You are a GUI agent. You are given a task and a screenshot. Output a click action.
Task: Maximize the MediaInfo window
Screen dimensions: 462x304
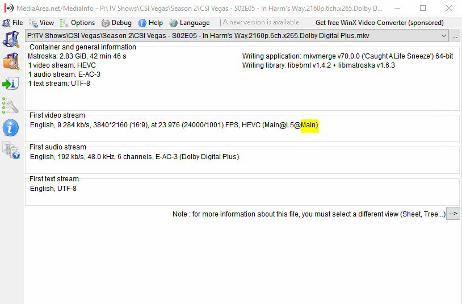[423, 9]
